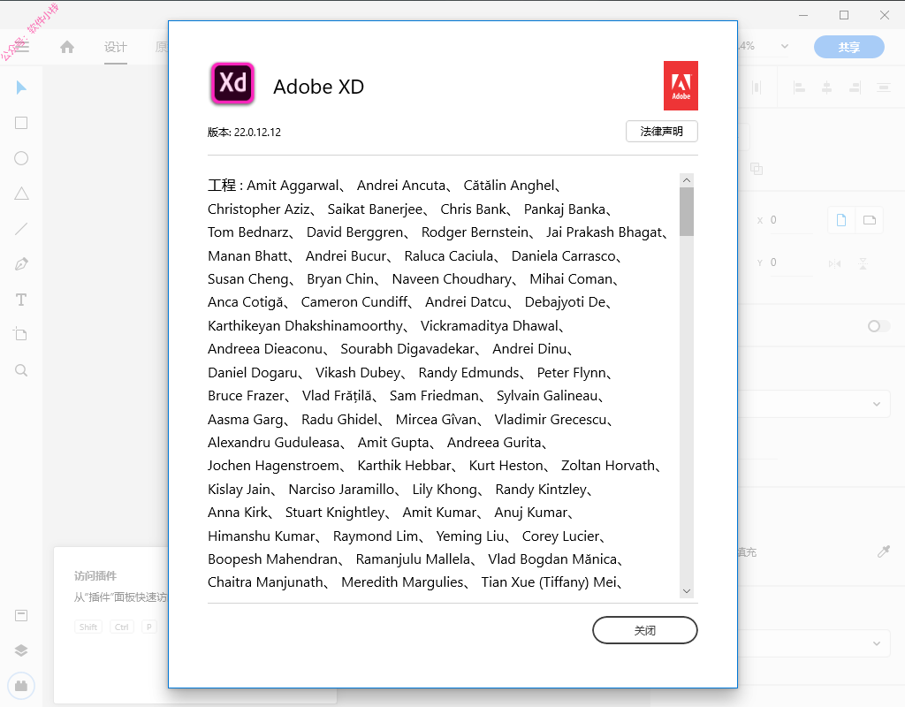Click the 法律声明 button
This screenshot has height=707, width=905.
[662, 132]
